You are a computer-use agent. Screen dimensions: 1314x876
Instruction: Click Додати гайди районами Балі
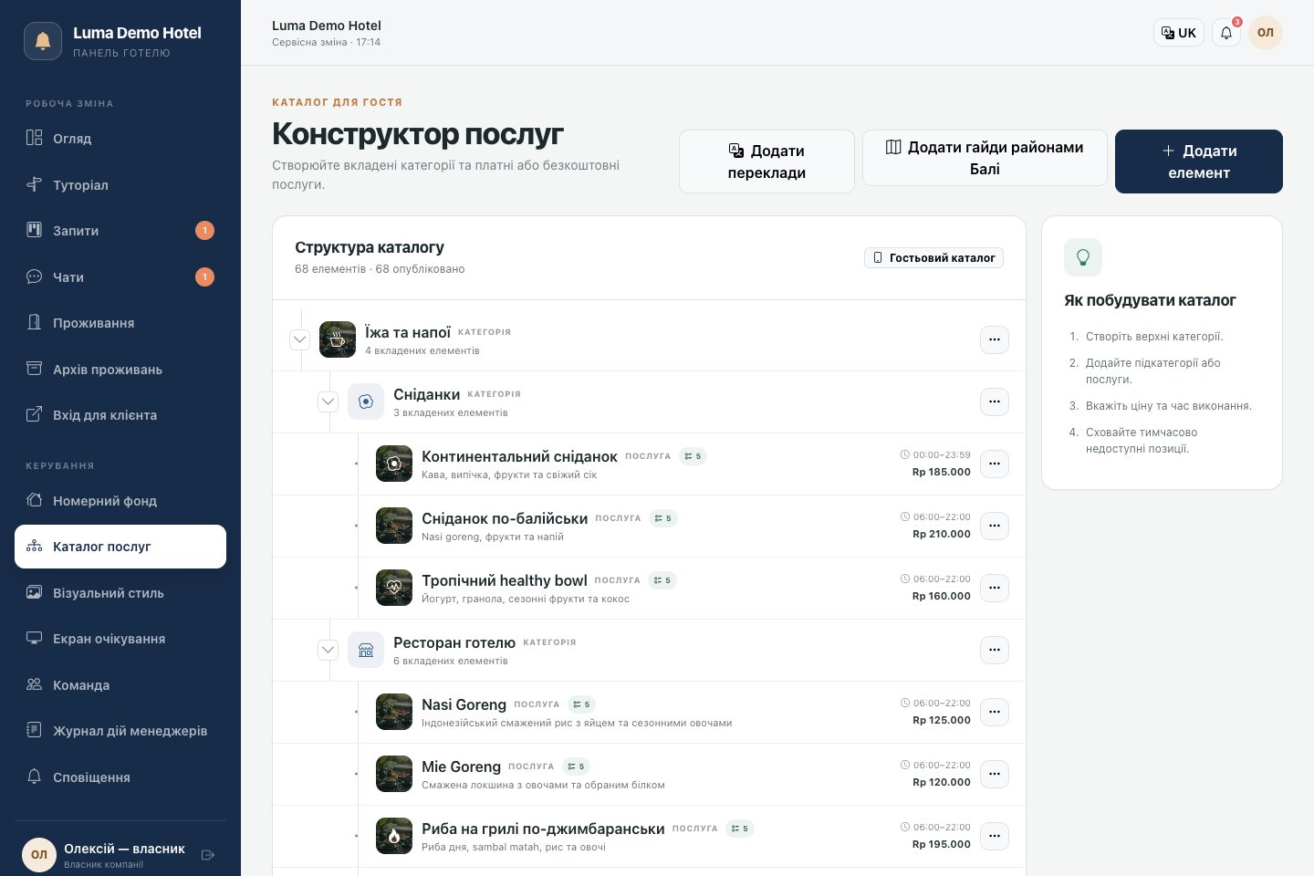[x=985, y=158]
